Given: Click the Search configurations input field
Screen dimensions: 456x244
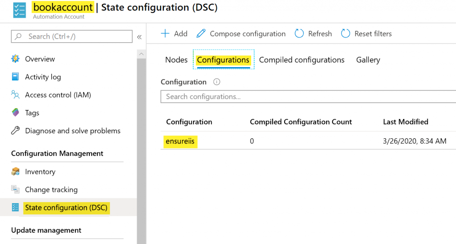Looking at the screenshot, I should 307,96.
